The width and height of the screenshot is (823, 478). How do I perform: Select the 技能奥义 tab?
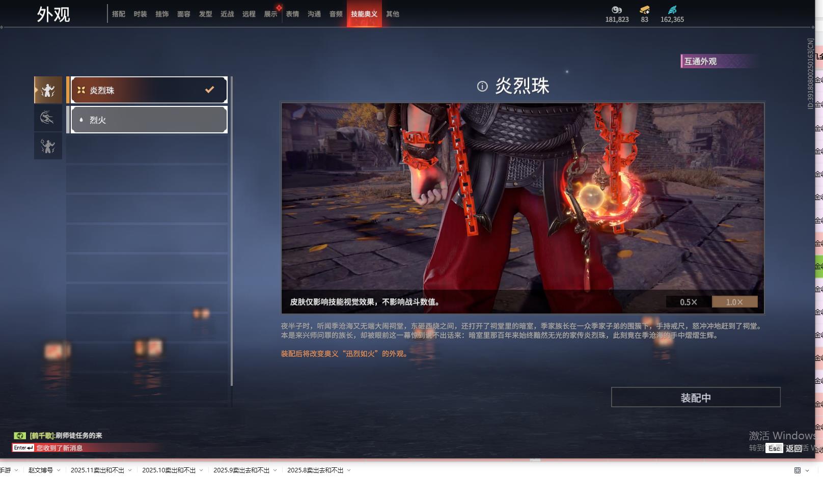[x=364, y=14]
